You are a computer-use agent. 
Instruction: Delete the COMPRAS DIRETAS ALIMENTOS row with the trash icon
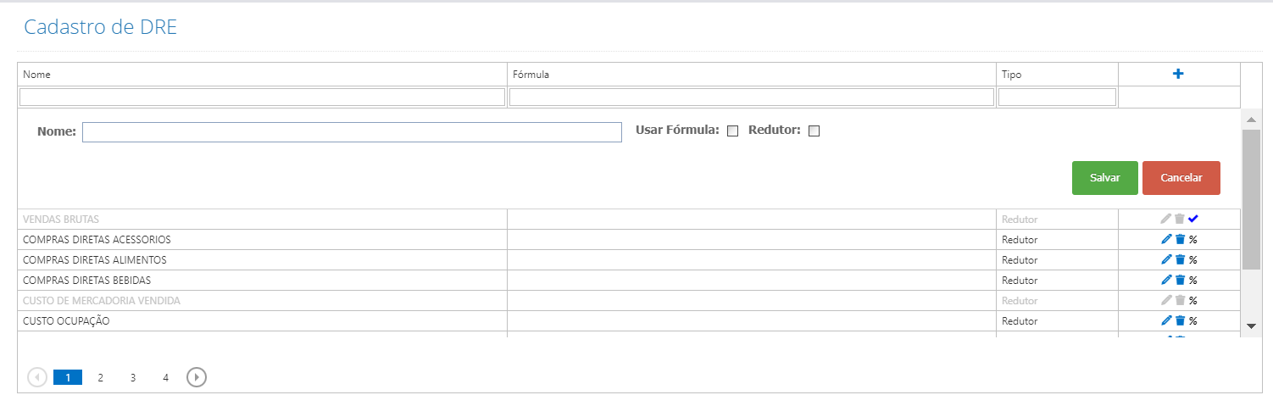[1180, 259]
